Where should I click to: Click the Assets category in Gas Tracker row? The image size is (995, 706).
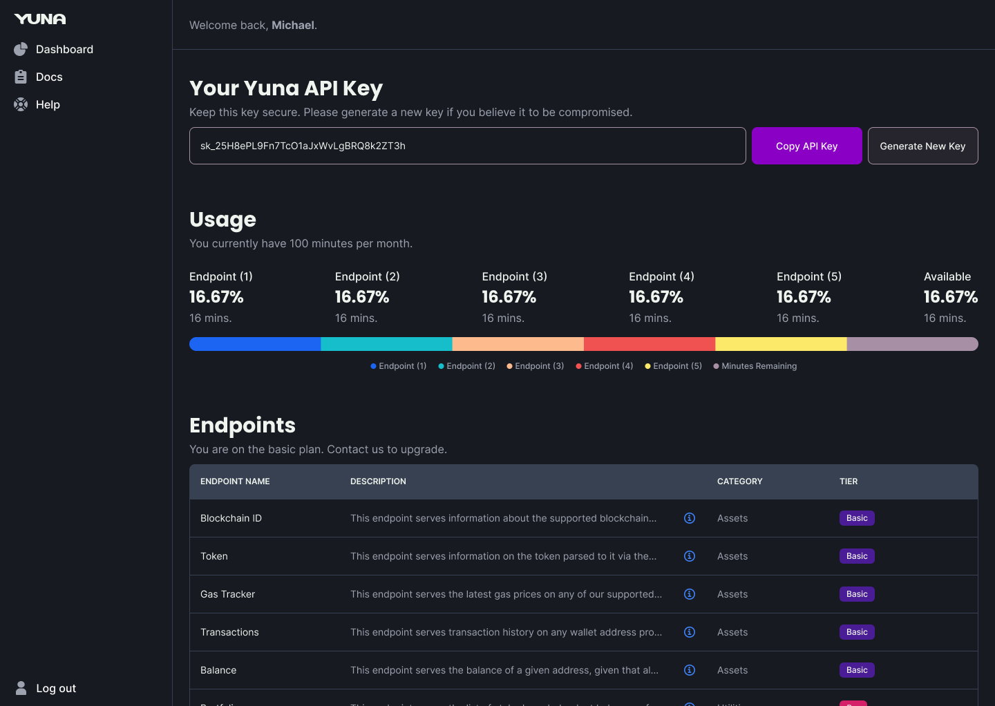click(732, 594)
